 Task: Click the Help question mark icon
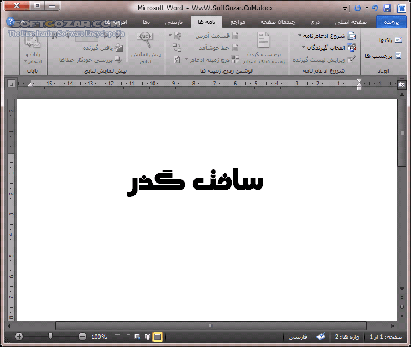click(x=10, y=21)
